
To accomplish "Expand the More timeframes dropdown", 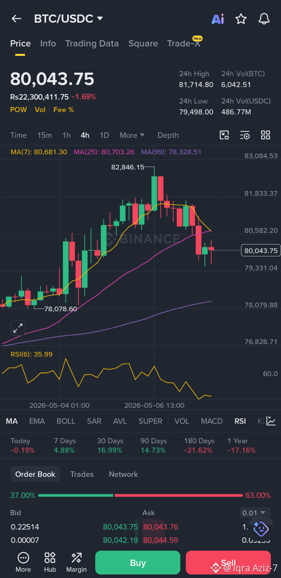I will [x=132, y=135].
